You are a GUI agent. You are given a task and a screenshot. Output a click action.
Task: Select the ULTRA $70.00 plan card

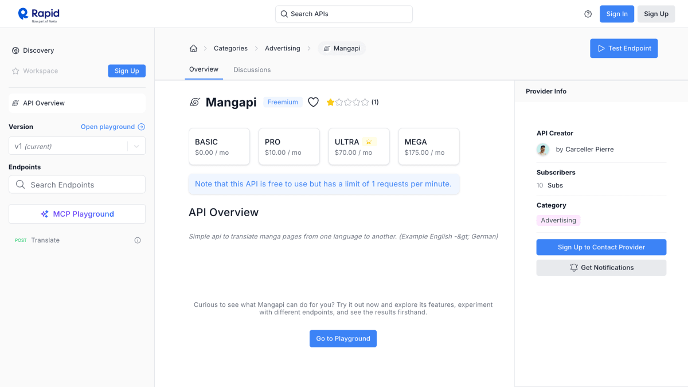click(359, 146)
